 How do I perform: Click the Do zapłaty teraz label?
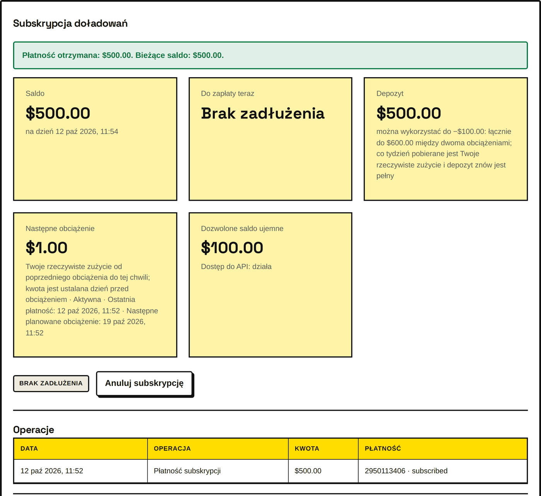[228, 93]
